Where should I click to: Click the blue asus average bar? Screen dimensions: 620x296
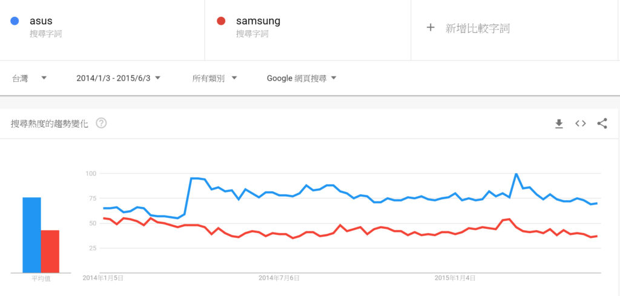click(x=31, y=235)
